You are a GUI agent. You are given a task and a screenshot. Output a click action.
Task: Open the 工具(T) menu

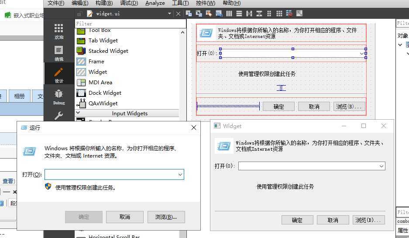tap(180, 3)
